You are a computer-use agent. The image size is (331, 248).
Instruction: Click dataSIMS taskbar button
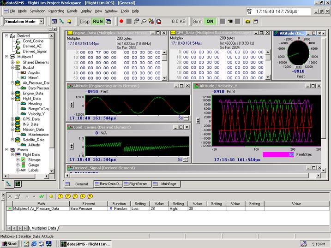pos(86,244)
